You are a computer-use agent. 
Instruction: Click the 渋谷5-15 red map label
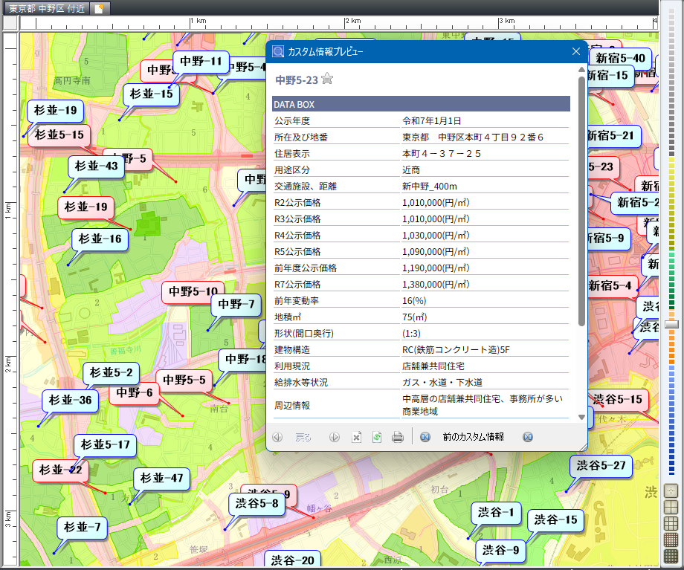click(x=617, y=400)
